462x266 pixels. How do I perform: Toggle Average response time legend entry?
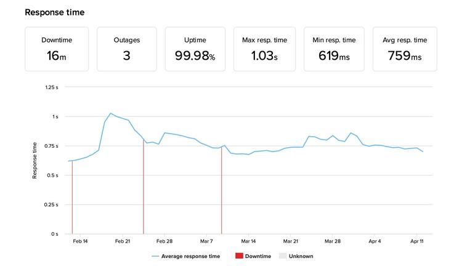(186, 256)
